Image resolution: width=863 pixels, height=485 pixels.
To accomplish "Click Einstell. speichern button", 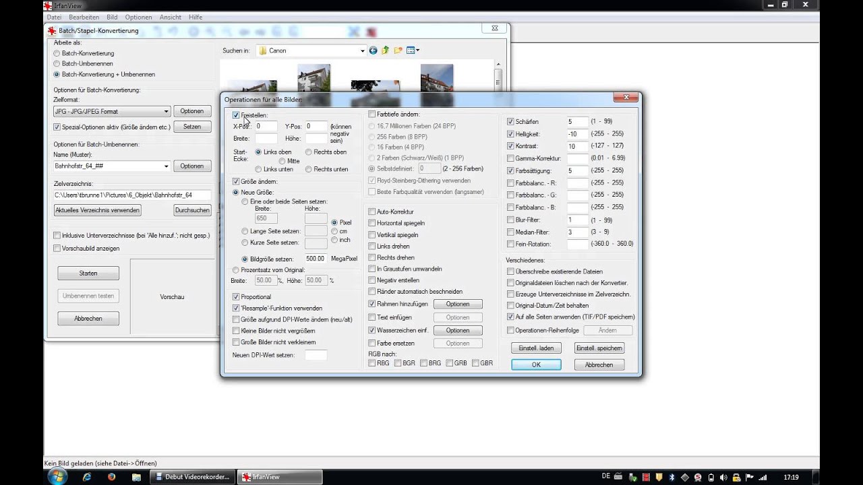I will [599, 348].
